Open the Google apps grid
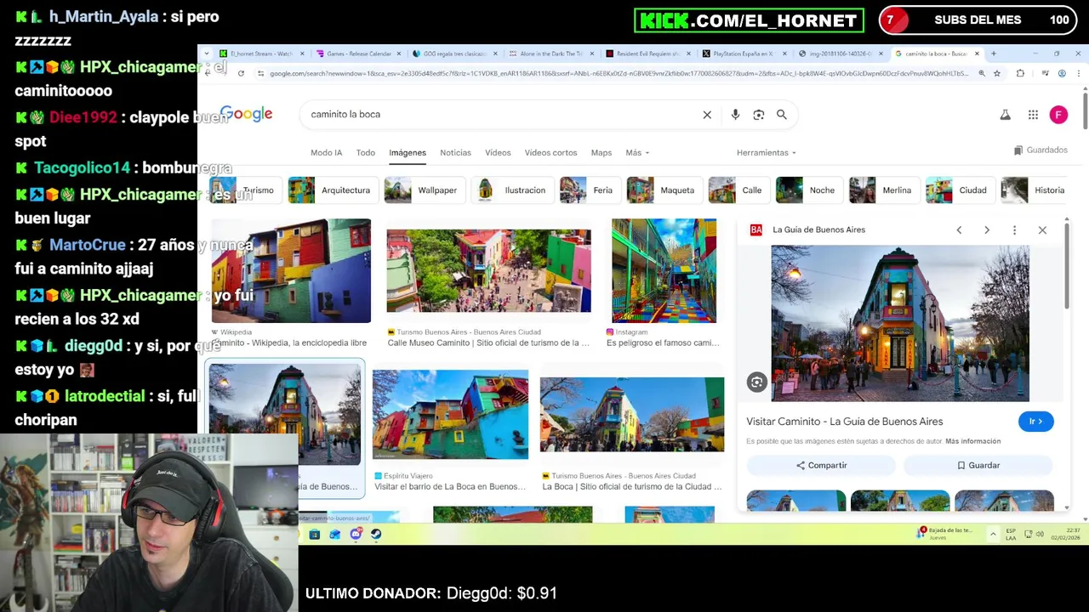The height and width of the screenshot is (612, 1089). tap(1033, 115)
